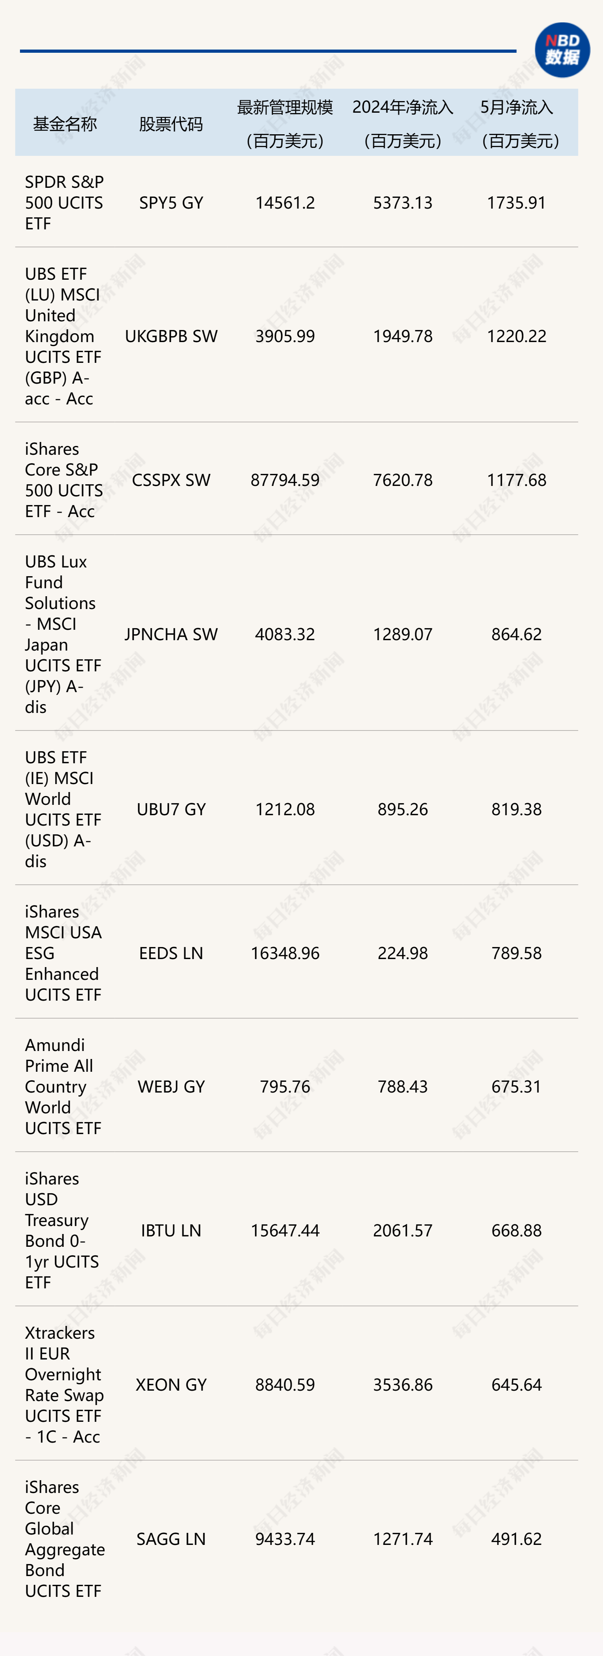Click the UBU7 GY ticker cell

tap(171, 809)
